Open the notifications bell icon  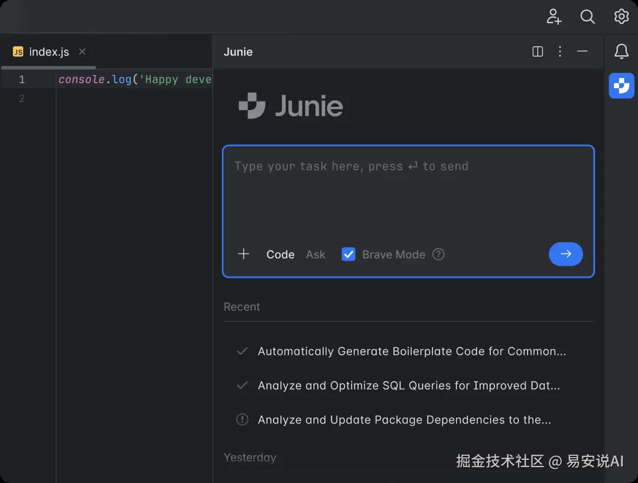pos(621,51)
